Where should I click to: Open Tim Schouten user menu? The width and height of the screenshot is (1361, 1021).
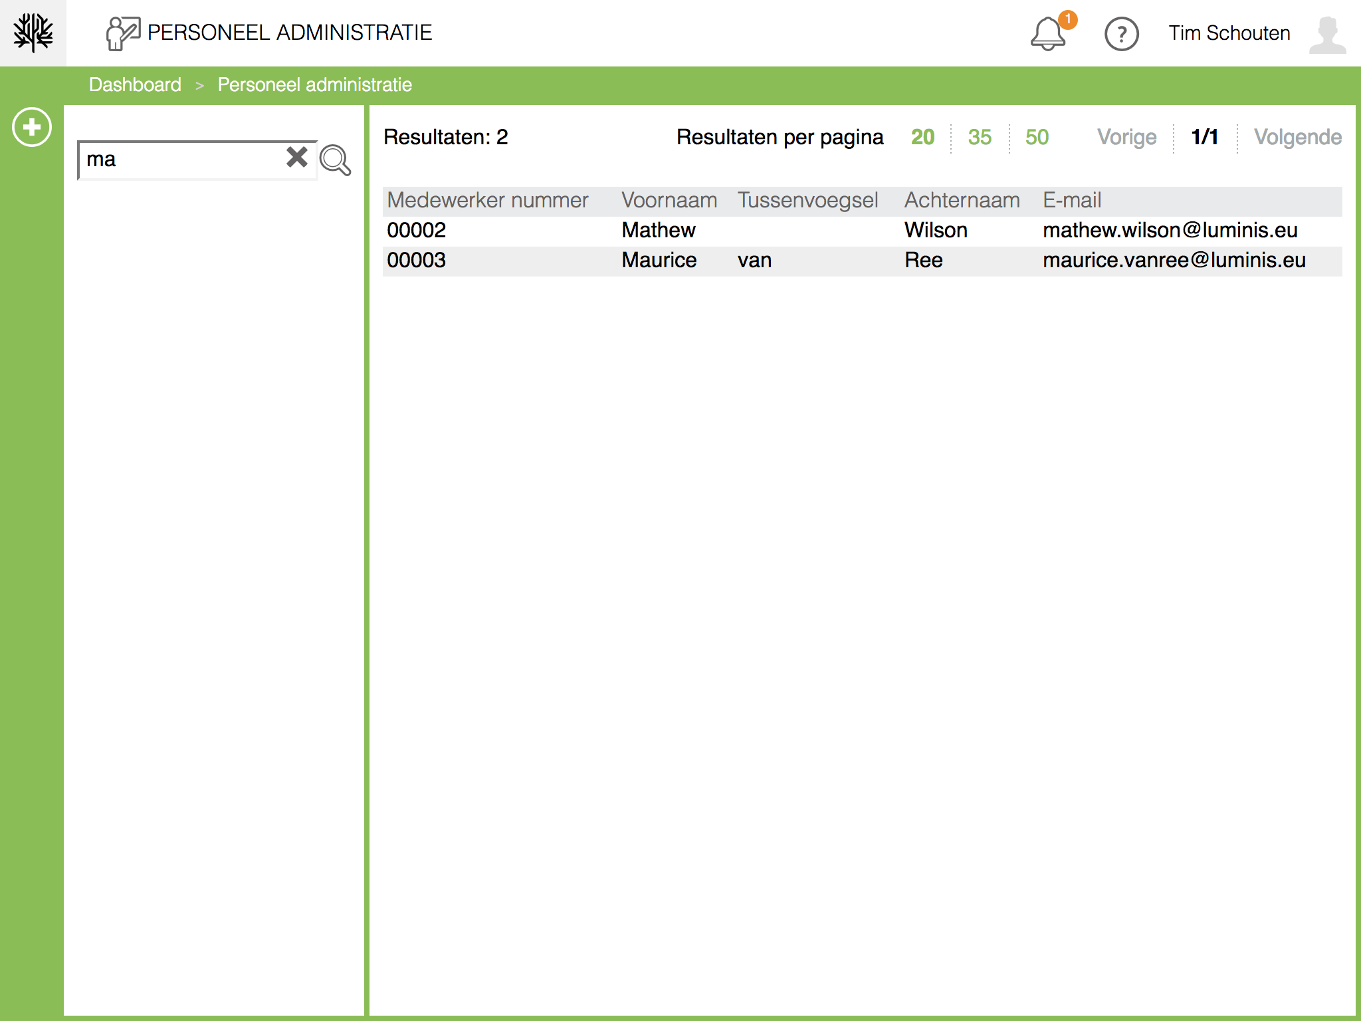[1229, 33]
